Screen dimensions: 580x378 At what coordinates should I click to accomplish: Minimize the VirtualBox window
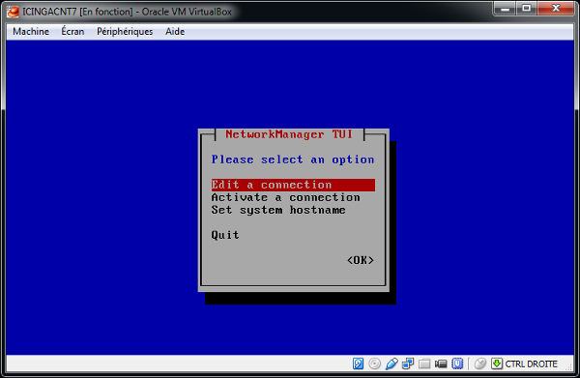point(505,8)
